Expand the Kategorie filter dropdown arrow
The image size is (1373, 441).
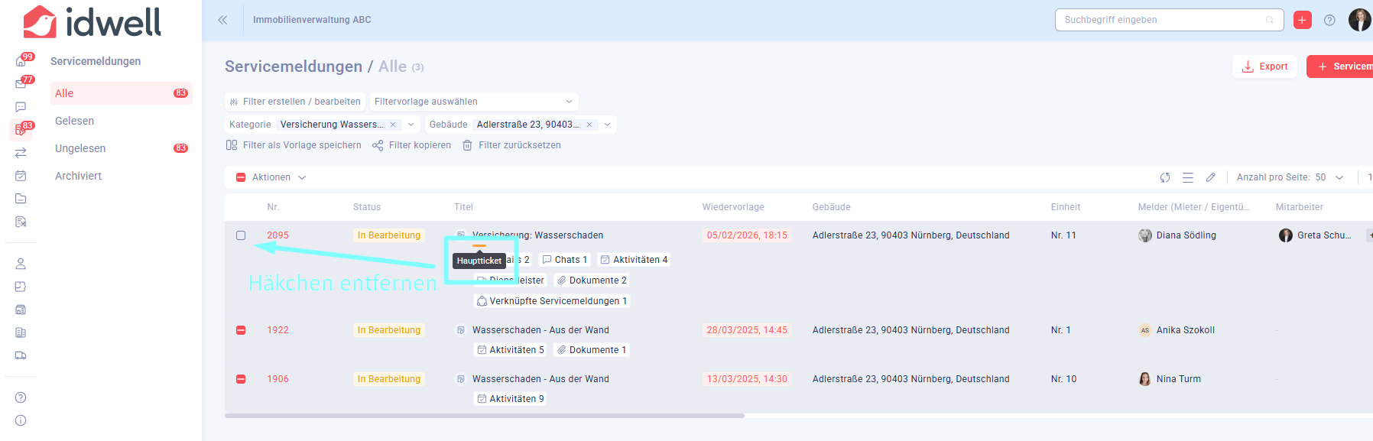411,125
